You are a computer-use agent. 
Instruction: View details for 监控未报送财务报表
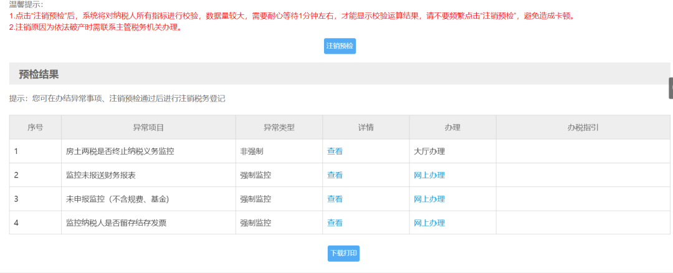[335, 175]
